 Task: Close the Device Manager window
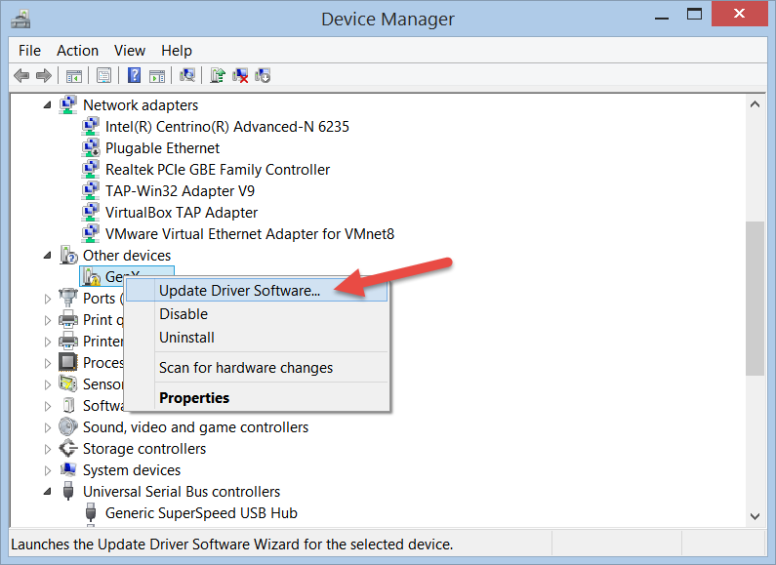(x=739, y=14)
